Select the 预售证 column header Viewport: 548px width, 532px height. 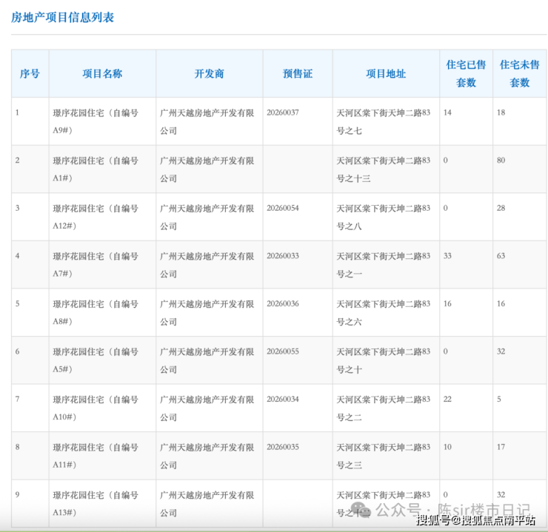point(298,74)
